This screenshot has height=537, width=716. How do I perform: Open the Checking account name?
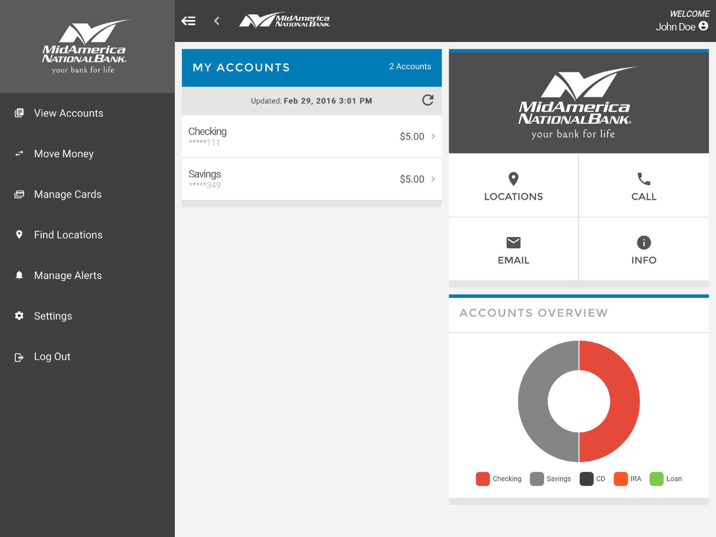coord(207,132)
